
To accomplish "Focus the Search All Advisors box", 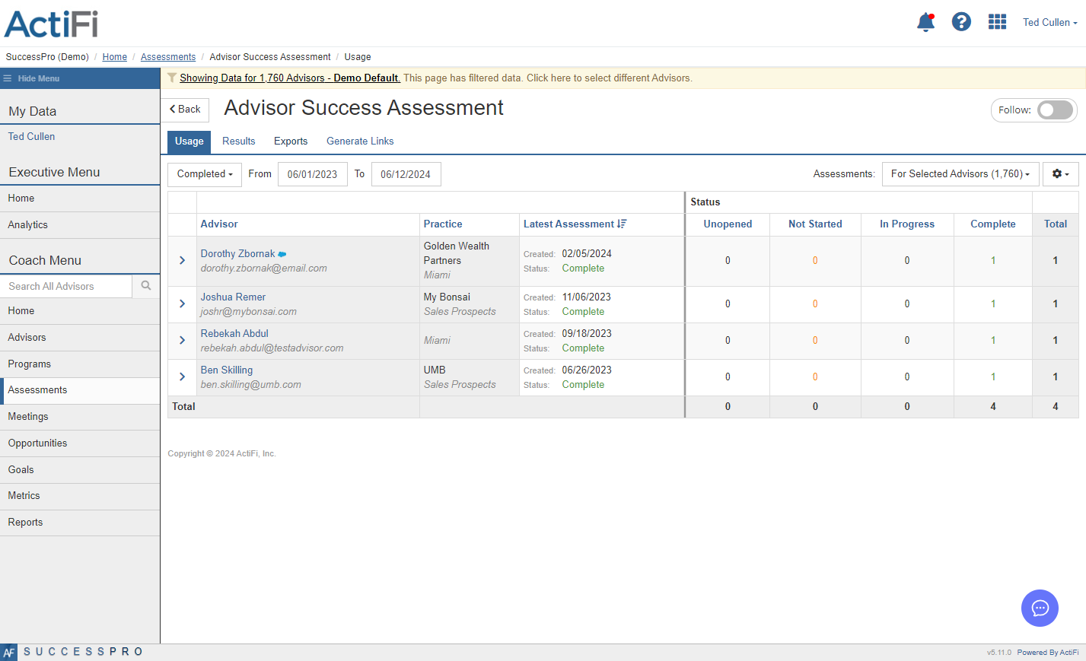I will (66, 286).
